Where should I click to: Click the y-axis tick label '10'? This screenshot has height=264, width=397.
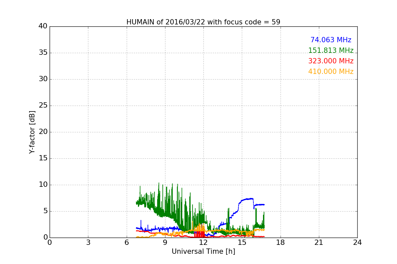point(43,185)
